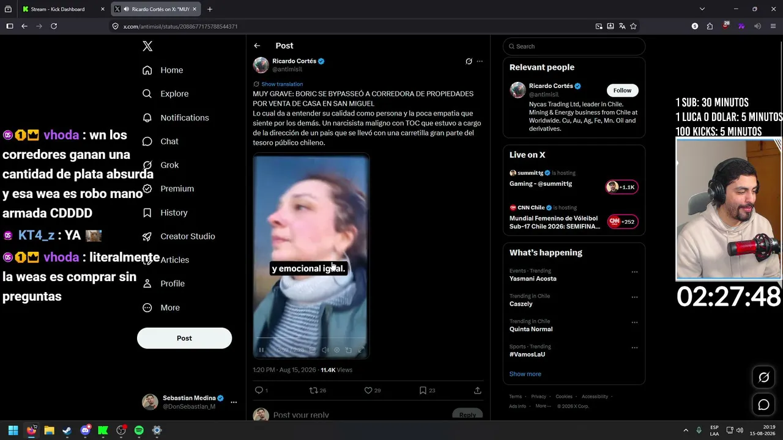Open the Privacy footer link

click(538, 397)
